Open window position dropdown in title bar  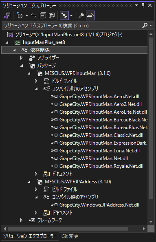point(136,5)
